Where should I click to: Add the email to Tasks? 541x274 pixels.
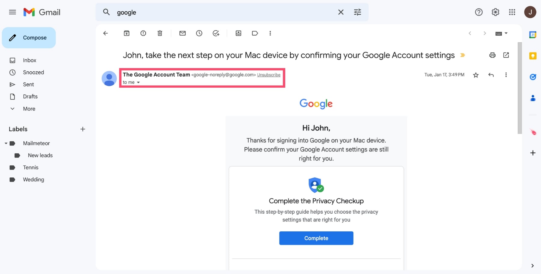point(216,33)
